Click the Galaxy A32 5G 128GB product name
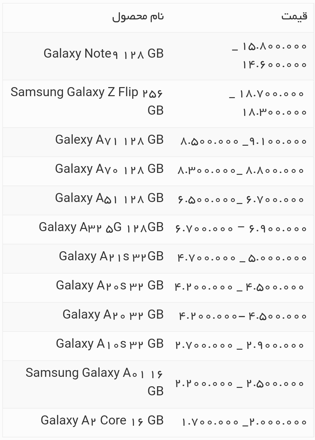Screen dimensions: 315x440 pos(101,227)
